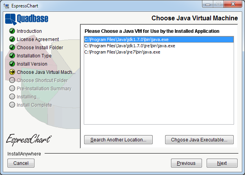The height and width of the screenshot is (175, 245).
Task: Select the jre7\bin\java.exe entry
Action: click(x=159, y=52)
